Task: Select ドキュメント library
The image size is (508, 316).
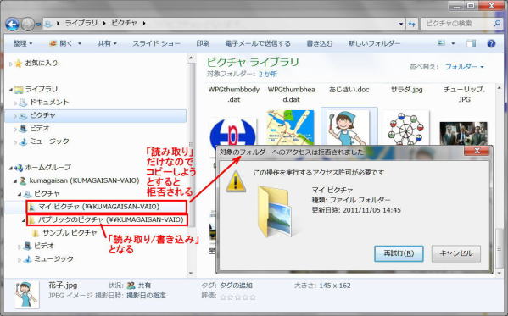Action: [x=49, y=103]
